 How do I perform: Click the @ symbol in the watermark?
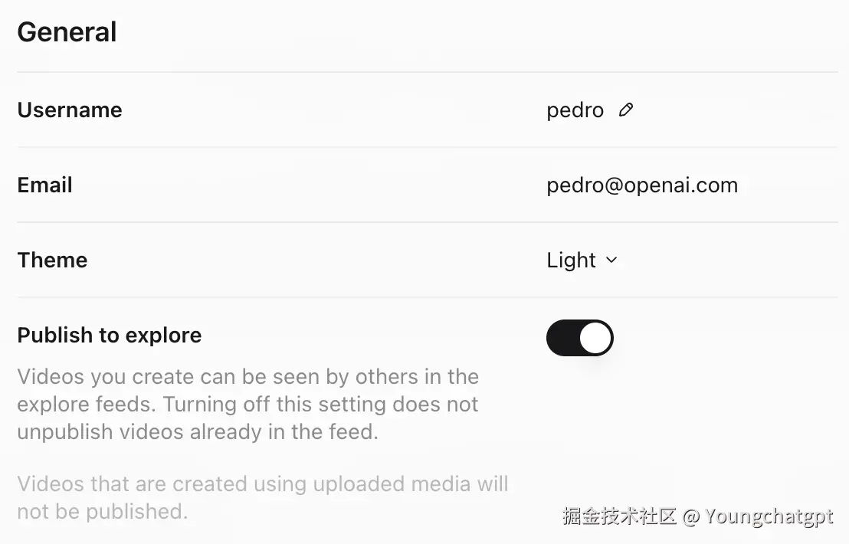point(690,516)
